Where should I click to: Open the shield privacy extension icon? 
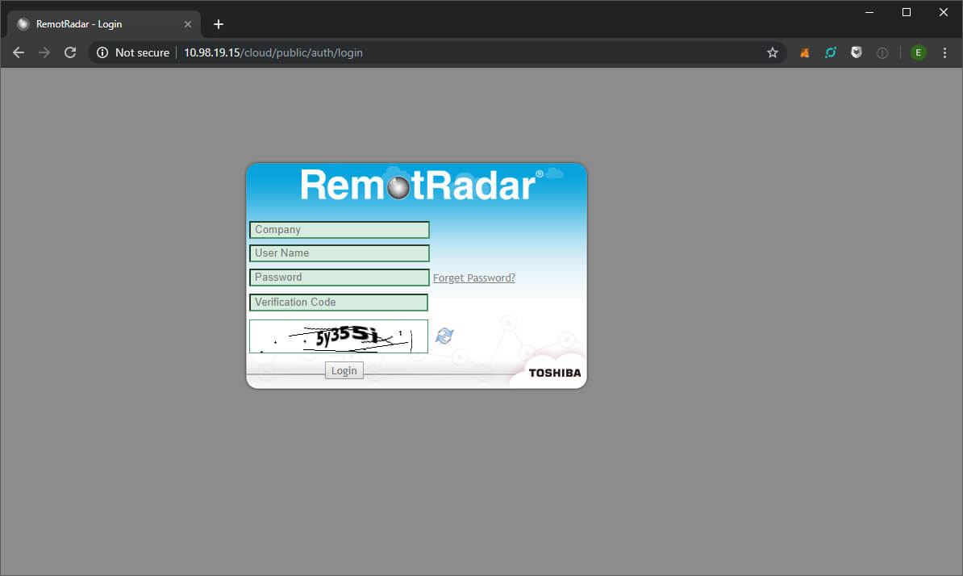tap(856, 52)
